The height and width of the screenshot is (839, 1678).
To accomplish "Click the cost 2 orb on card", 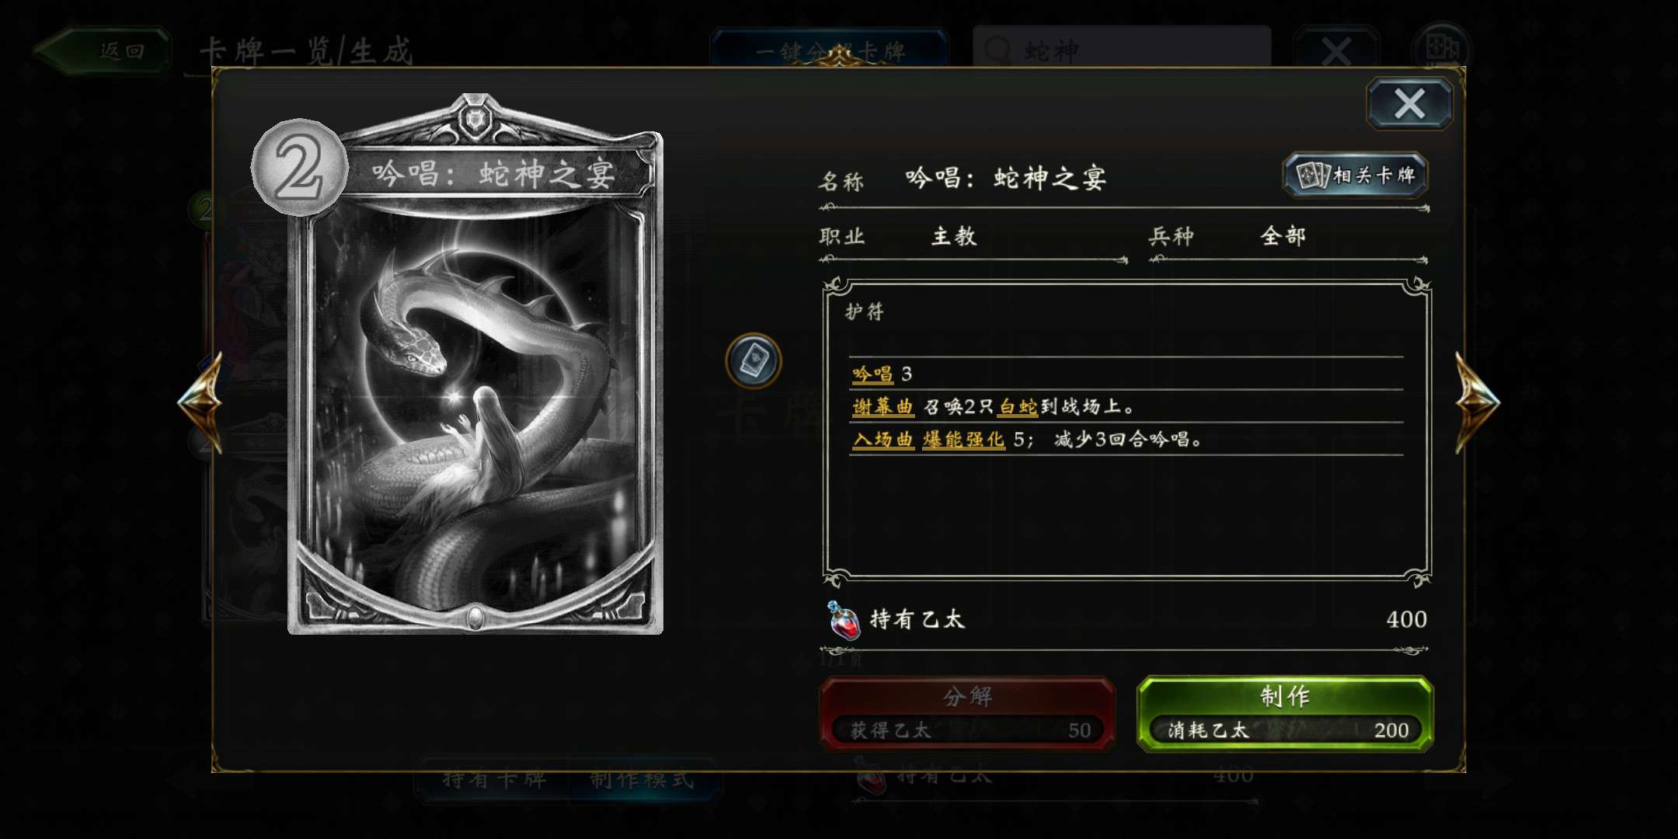I will coord(299,166).
